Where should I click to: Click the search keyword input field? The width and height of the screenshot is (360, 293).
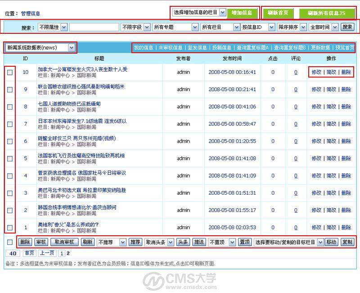point(94,27)
